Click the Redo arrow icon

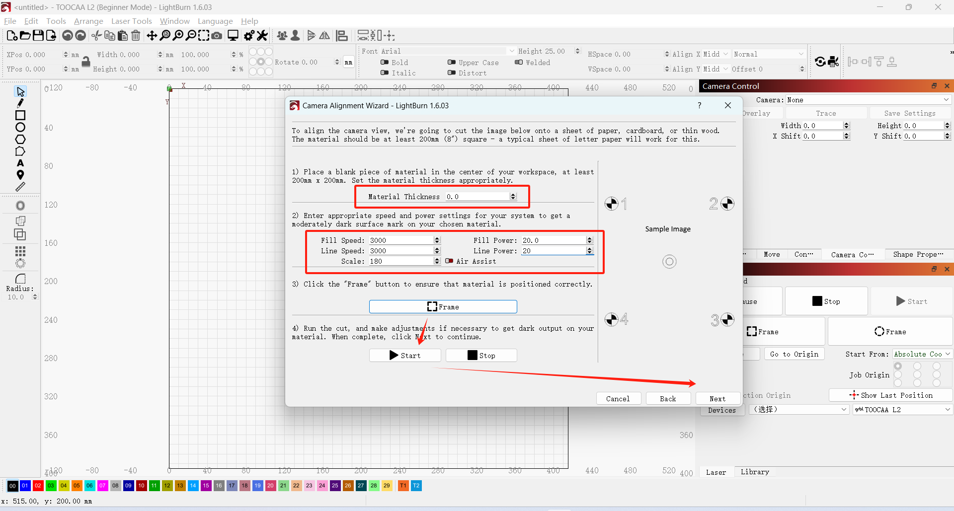pyautogui.click(x=80, y=35)
